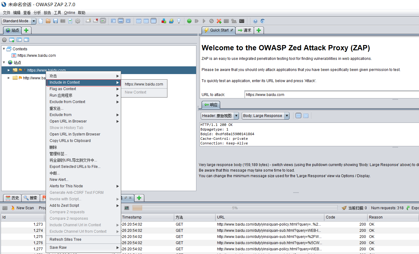Collapse the Contexts tree node
The image size is (419, 254).
coord(4,49)
